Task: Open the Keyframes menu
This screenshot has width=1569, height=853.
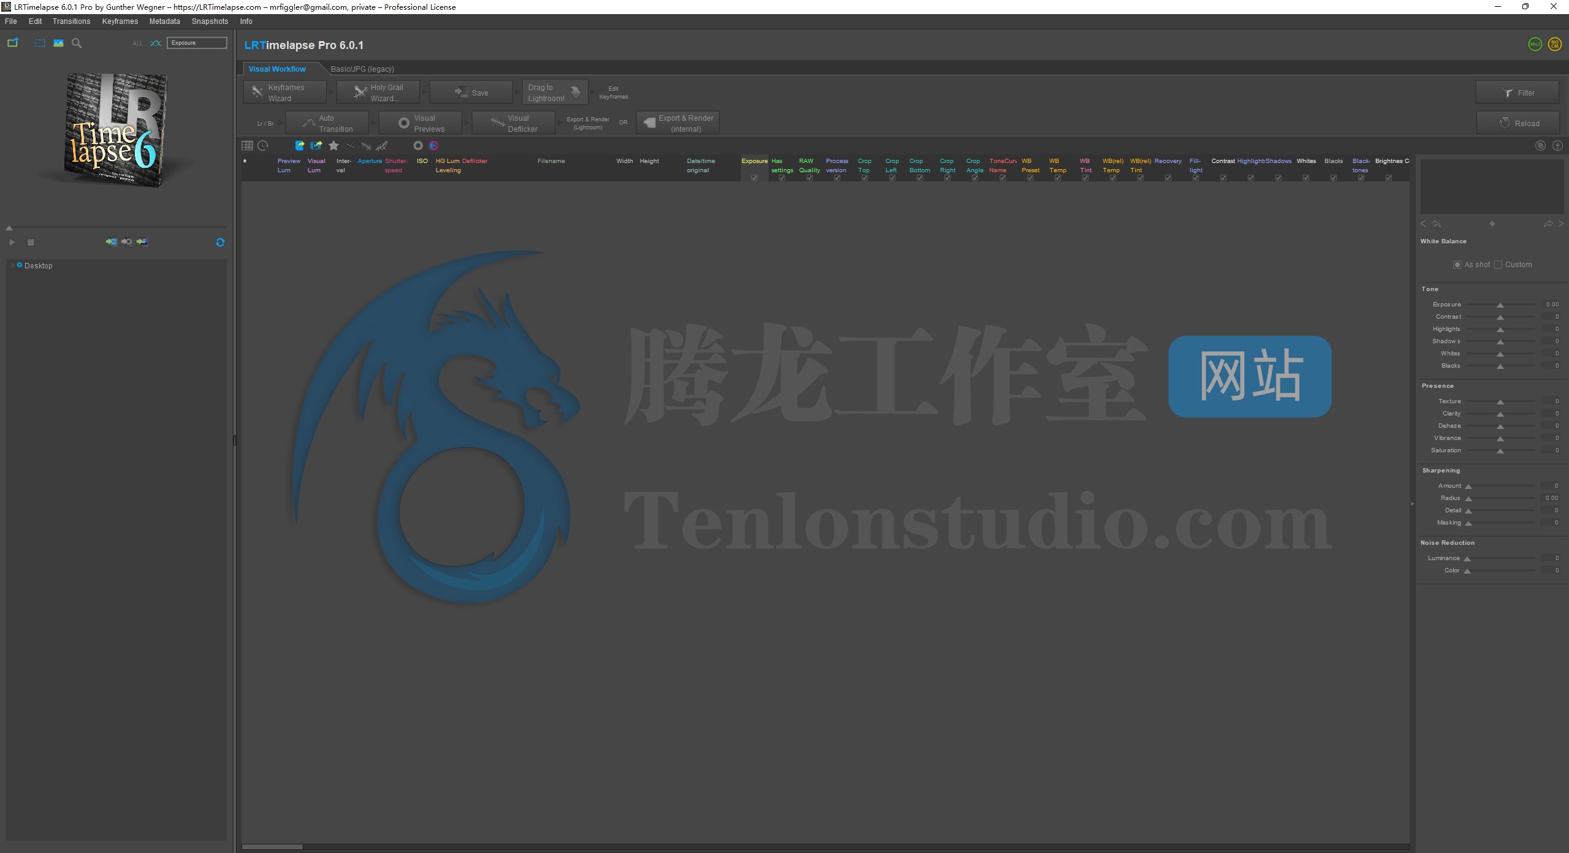Action: (x=120, y=21)
